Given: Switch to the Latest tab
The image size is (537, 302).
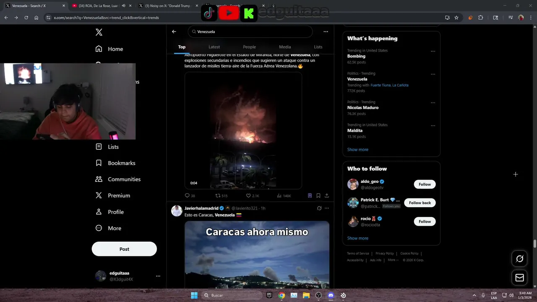Looking at the screenshot, I should coord(214,47).
